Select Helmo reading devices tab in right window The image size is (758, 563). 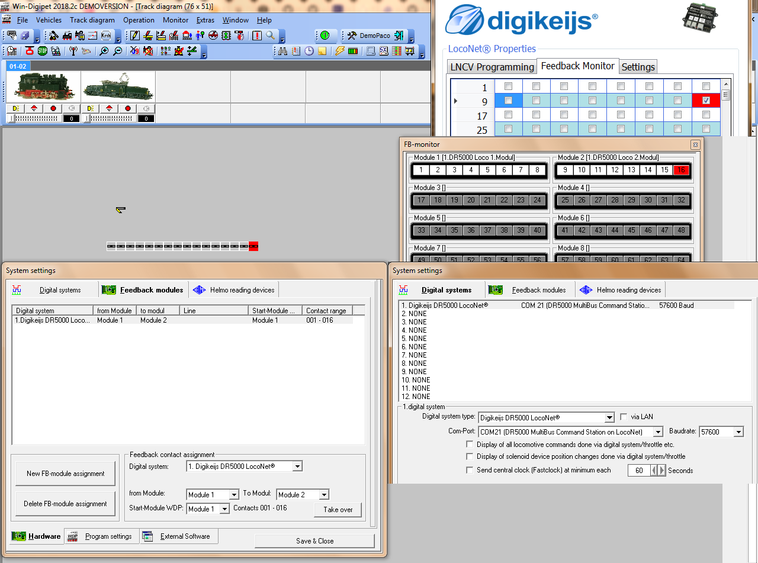click(x=621, y=290)
